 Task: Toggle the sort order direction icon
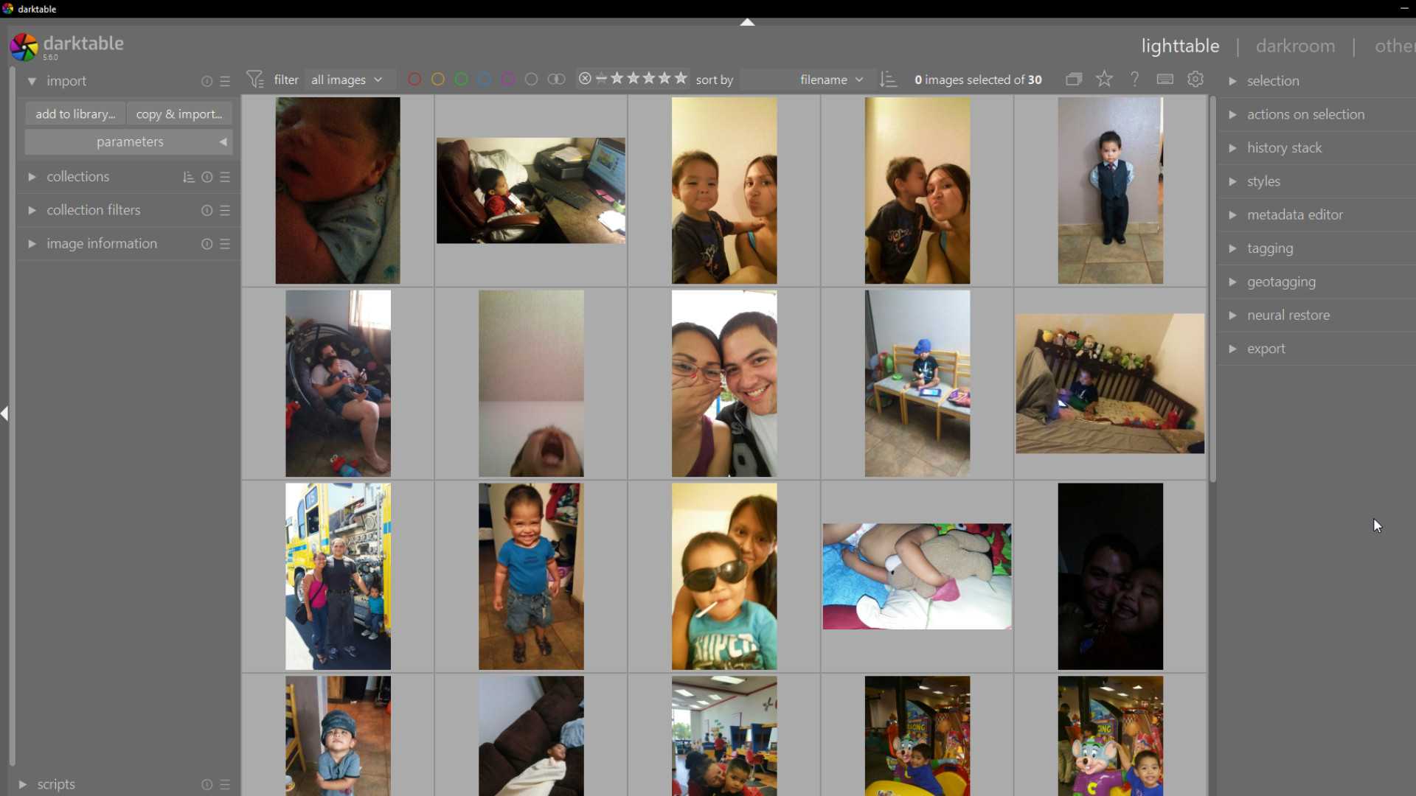coord(889,80)
